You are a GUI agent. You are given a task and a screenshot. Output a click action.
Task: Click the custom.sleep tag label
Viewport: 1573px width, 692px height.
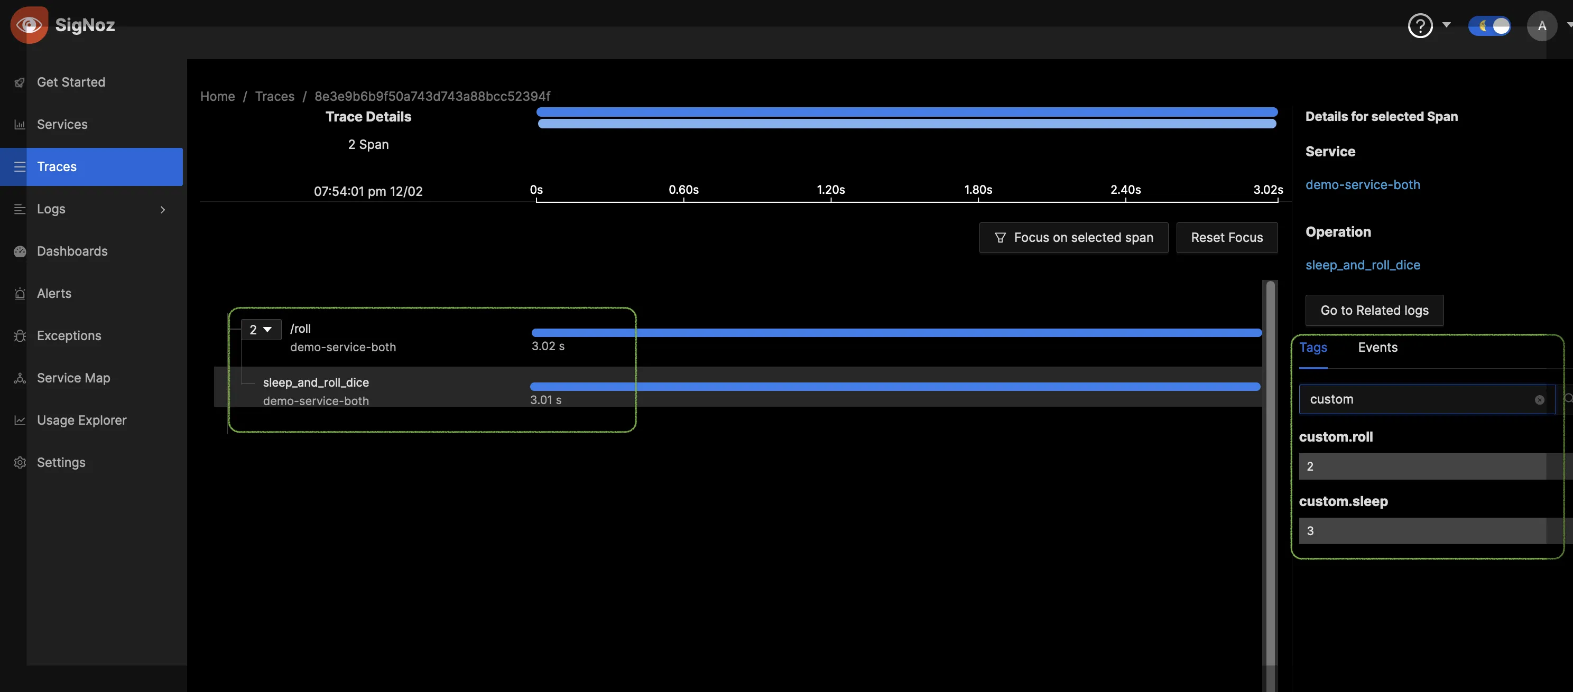pos(1343,502)
